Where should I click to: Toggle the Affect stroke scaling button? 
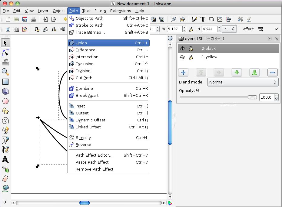click(x=261, y=29)
